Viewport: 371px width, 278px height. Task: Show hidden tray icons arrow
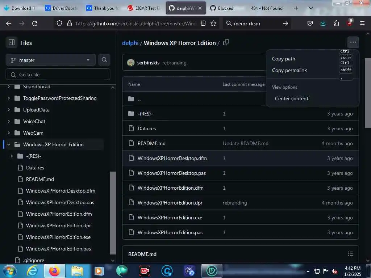coord(308,271)
